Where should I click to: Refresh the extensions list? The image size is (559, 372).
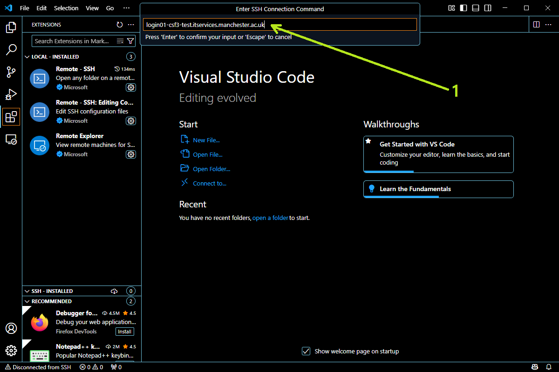coord(120,25)
